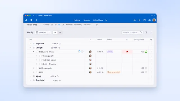Go back with title bar arrow

click(x=33, y=15)
